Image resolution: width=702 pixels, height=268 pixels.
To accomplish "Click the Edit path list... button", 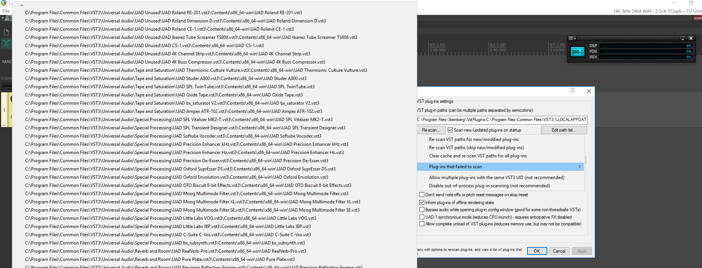I will point(564,130).
